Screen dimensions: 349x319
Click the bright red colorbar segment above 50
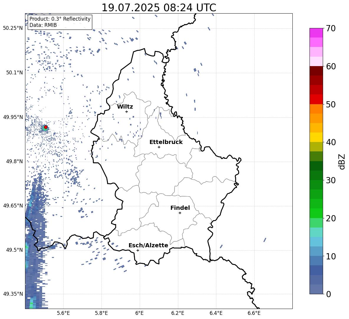(x=316, y=99)
